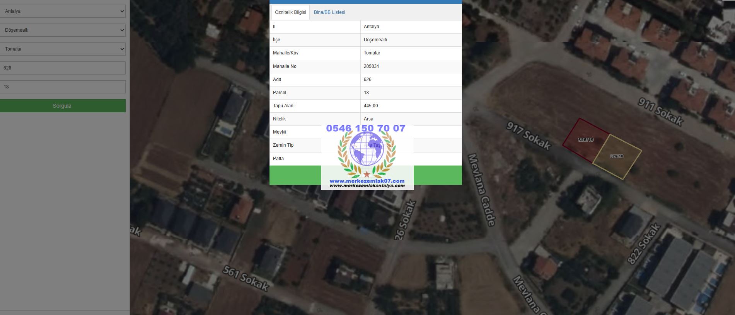Viewport: 735px width, 315px height.
Task: Open the Tomalar neighborhood dropdown
Action: pos(63,49)
